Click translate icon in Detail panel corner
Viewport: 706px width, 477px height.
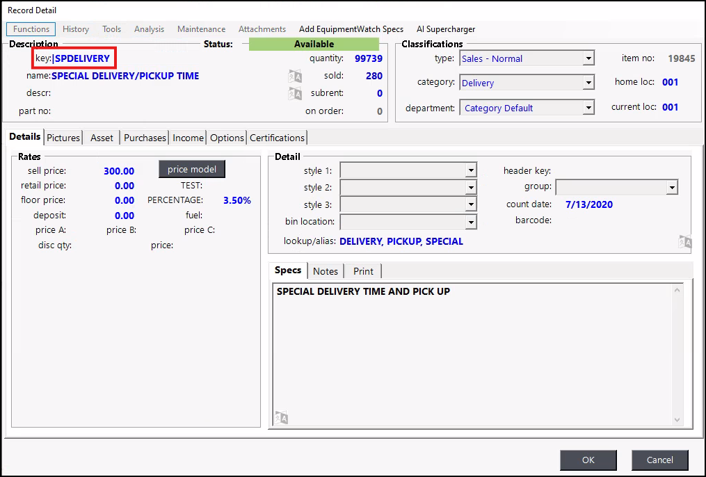tap(684, 242)
